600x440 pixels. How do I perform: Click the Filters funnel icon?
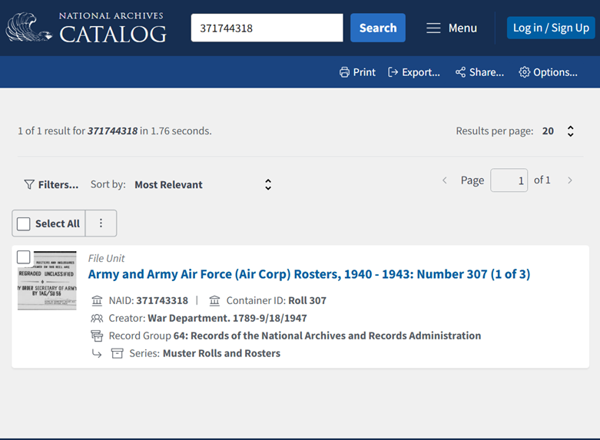(x=29, y=184)
